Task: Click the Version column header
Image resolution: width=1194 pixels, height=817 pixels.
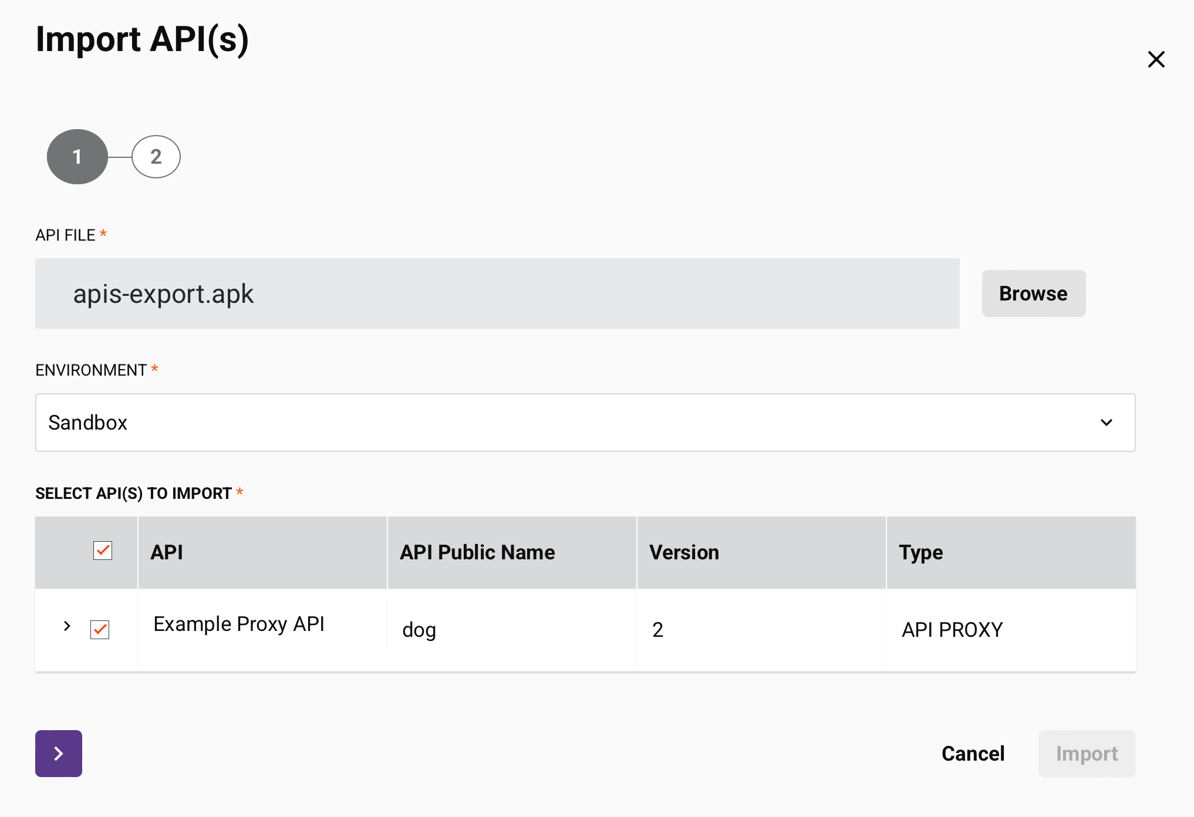Action: pos(683,552)
